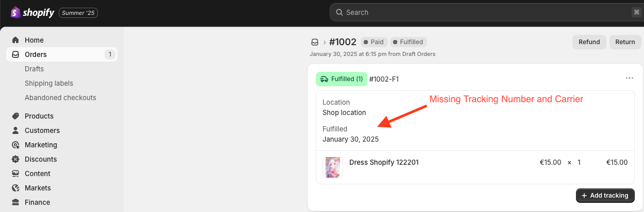Click the Return button

coord(625,42)
